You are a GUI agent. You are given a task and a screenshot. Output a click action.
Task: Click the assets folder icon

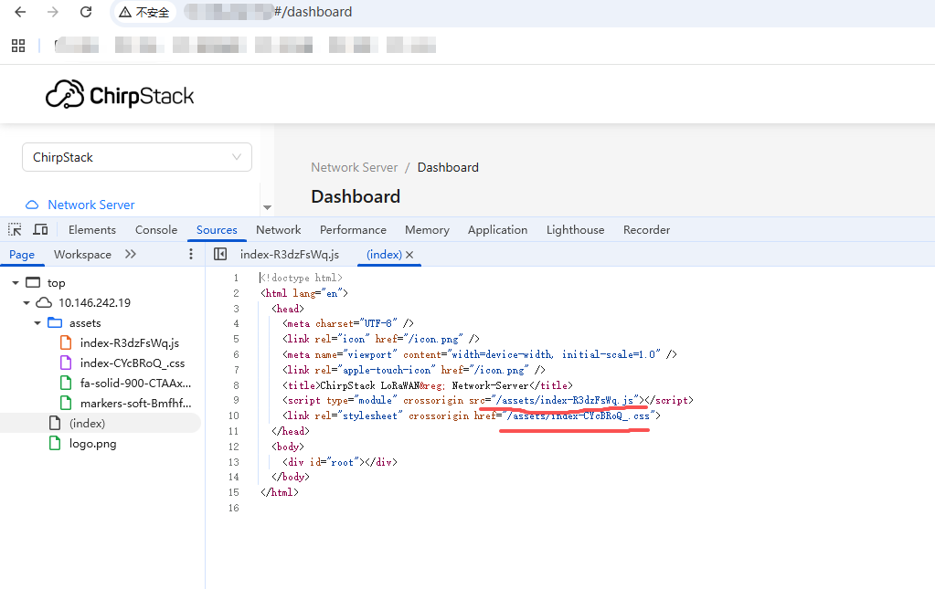(55, 322)
